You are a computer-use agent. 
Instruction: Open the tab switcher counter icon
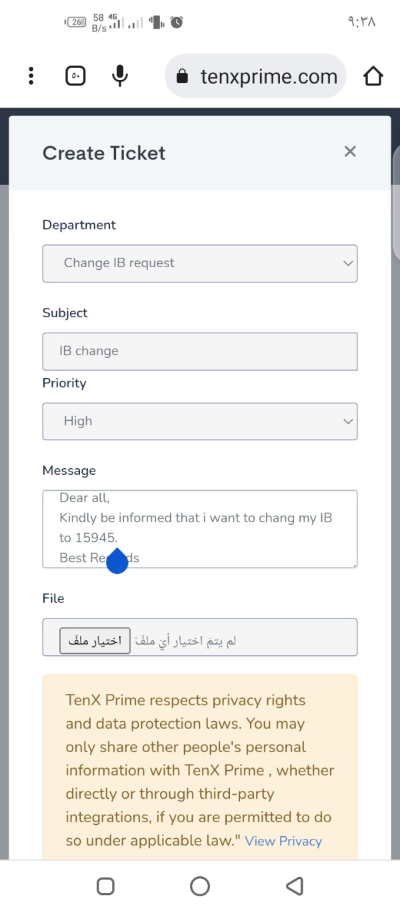coord(75,75)
